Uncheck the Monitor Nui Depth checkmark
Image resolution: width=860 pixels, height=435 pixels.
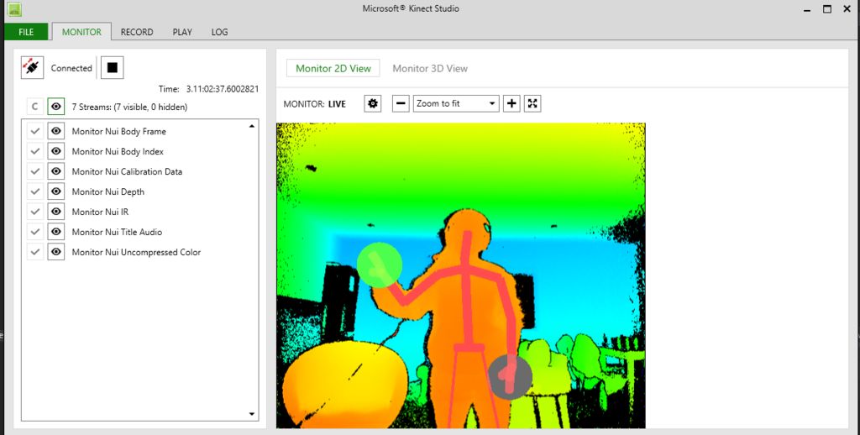point(35,191)
